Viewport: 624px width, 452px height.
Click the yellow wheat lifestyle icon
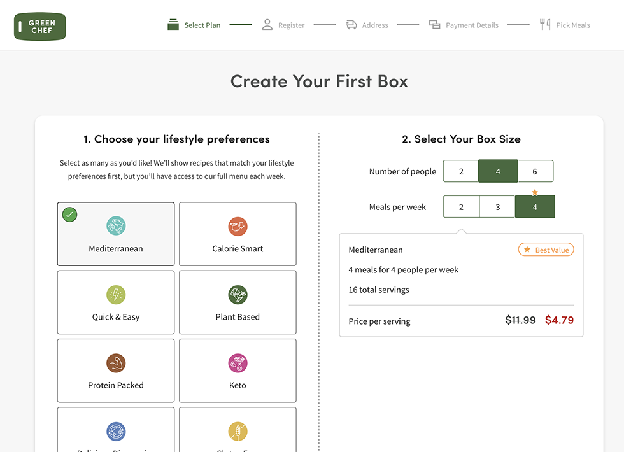click(238, 432)
